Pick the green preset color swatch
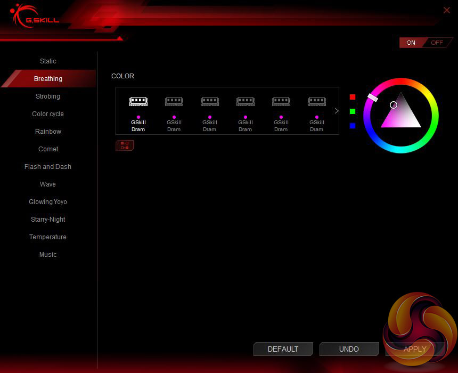 coord(353,111)
